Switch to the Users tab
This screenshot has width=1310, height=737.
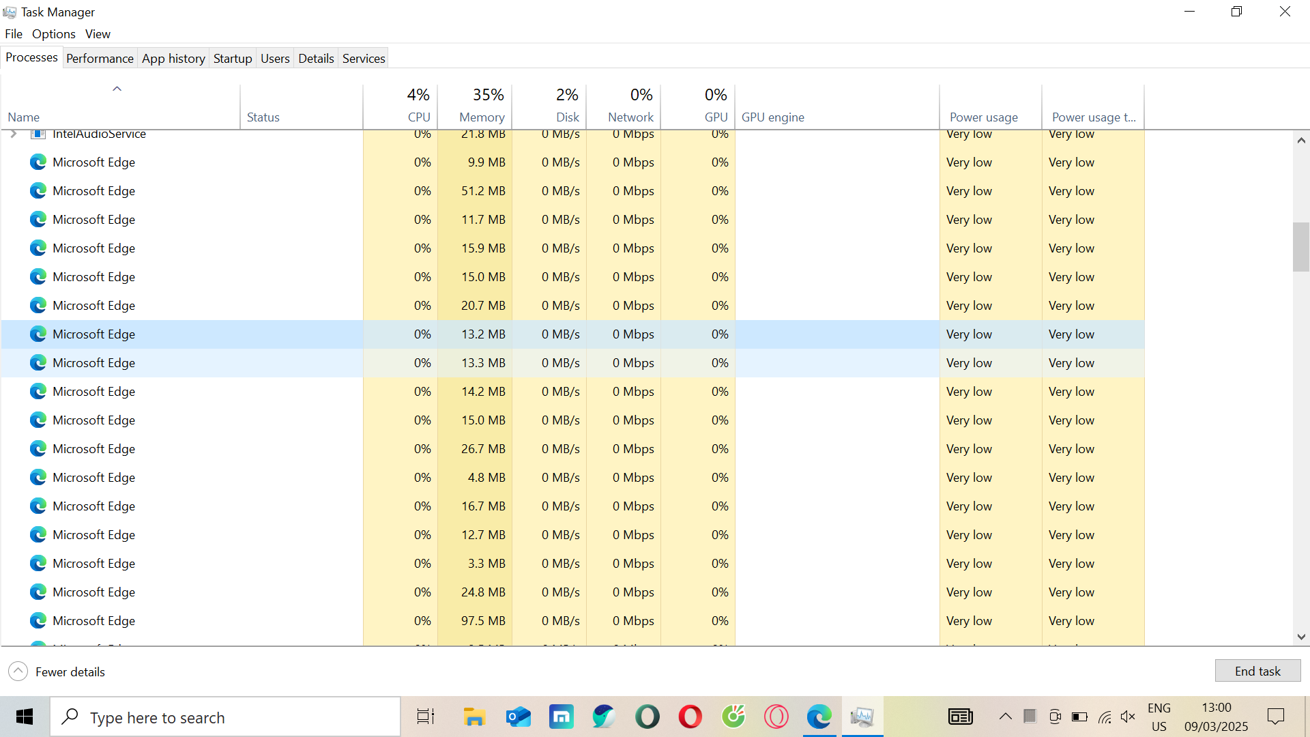pyautogui.click(x=275, y=59)
